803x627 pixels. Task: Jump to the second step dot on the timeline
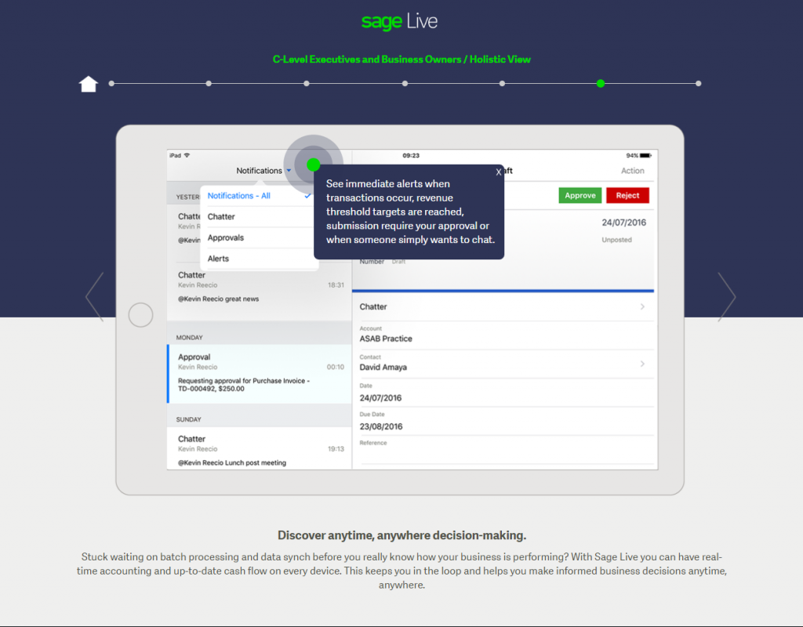click(209, 83)
